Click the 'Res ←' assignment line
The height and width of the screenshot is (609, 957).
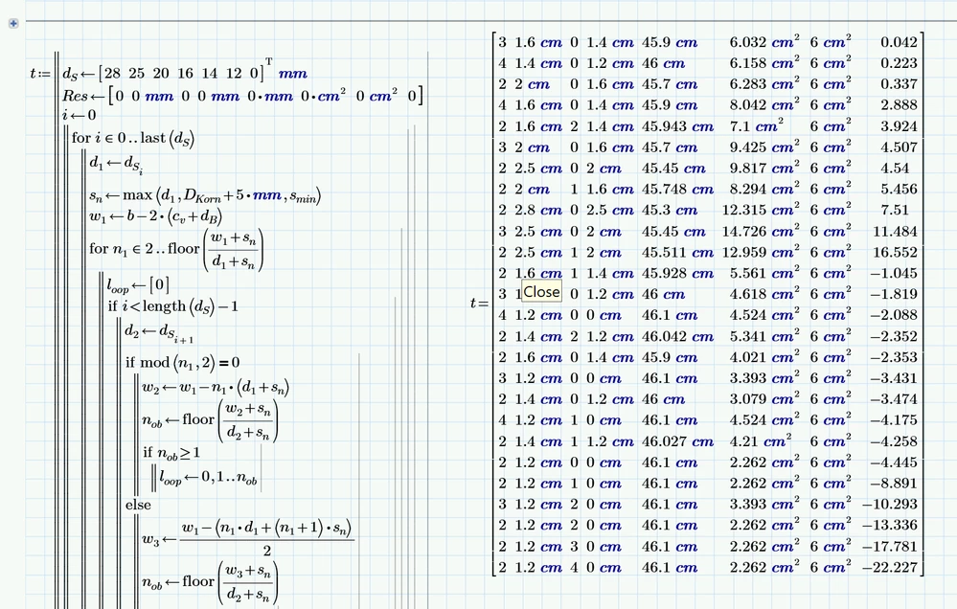click(x=242, y=95)
